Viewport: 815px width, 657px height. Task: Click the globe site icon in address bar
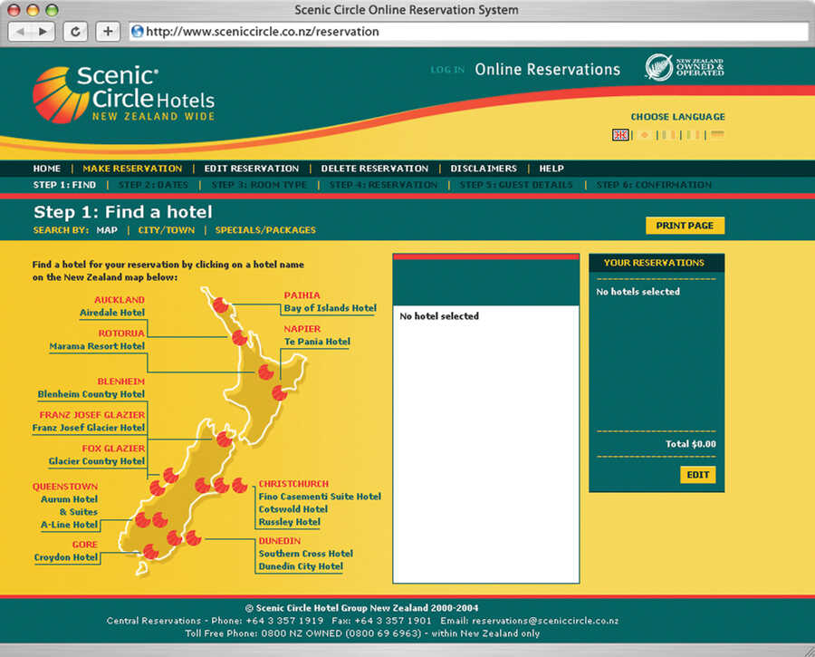pyautogui.click(x=138, y=31)
